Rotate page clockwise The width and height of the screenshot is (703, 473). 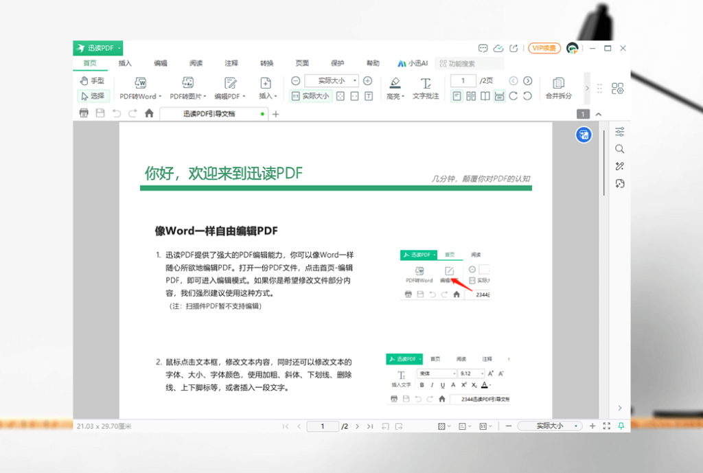514,96
